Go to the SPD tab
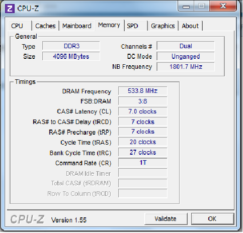The width and height of the screenshot is (243, 233). click(x=136, y=26)
